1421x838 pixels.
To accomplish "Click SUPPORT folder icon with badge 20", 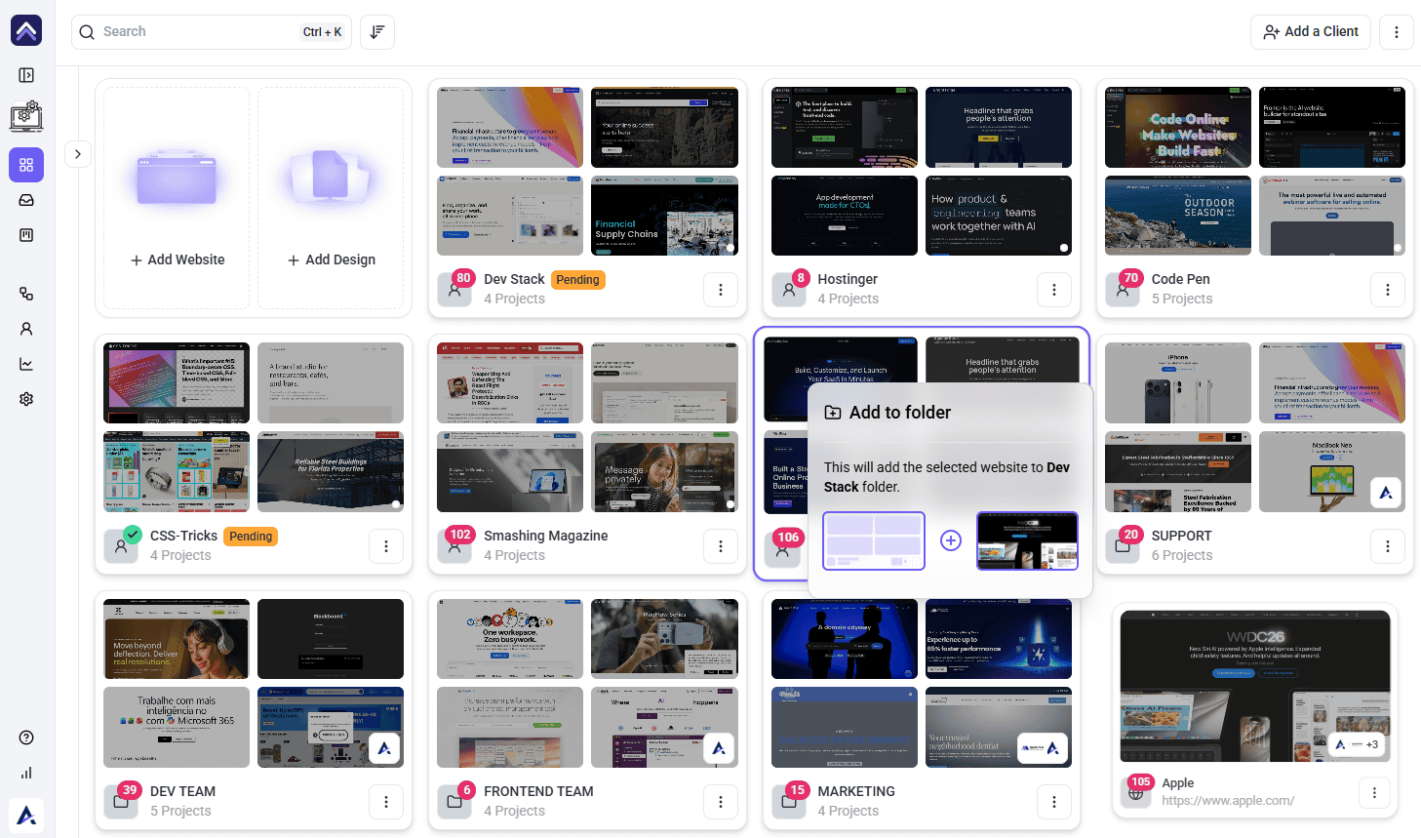I will [x=1123, y=546].
